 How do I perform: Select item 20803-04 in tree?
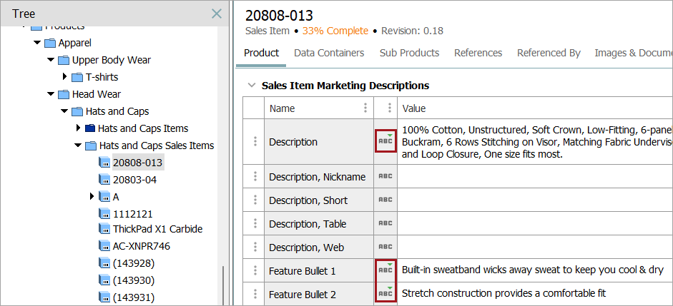pyautogui.click(x=134, y=180)
